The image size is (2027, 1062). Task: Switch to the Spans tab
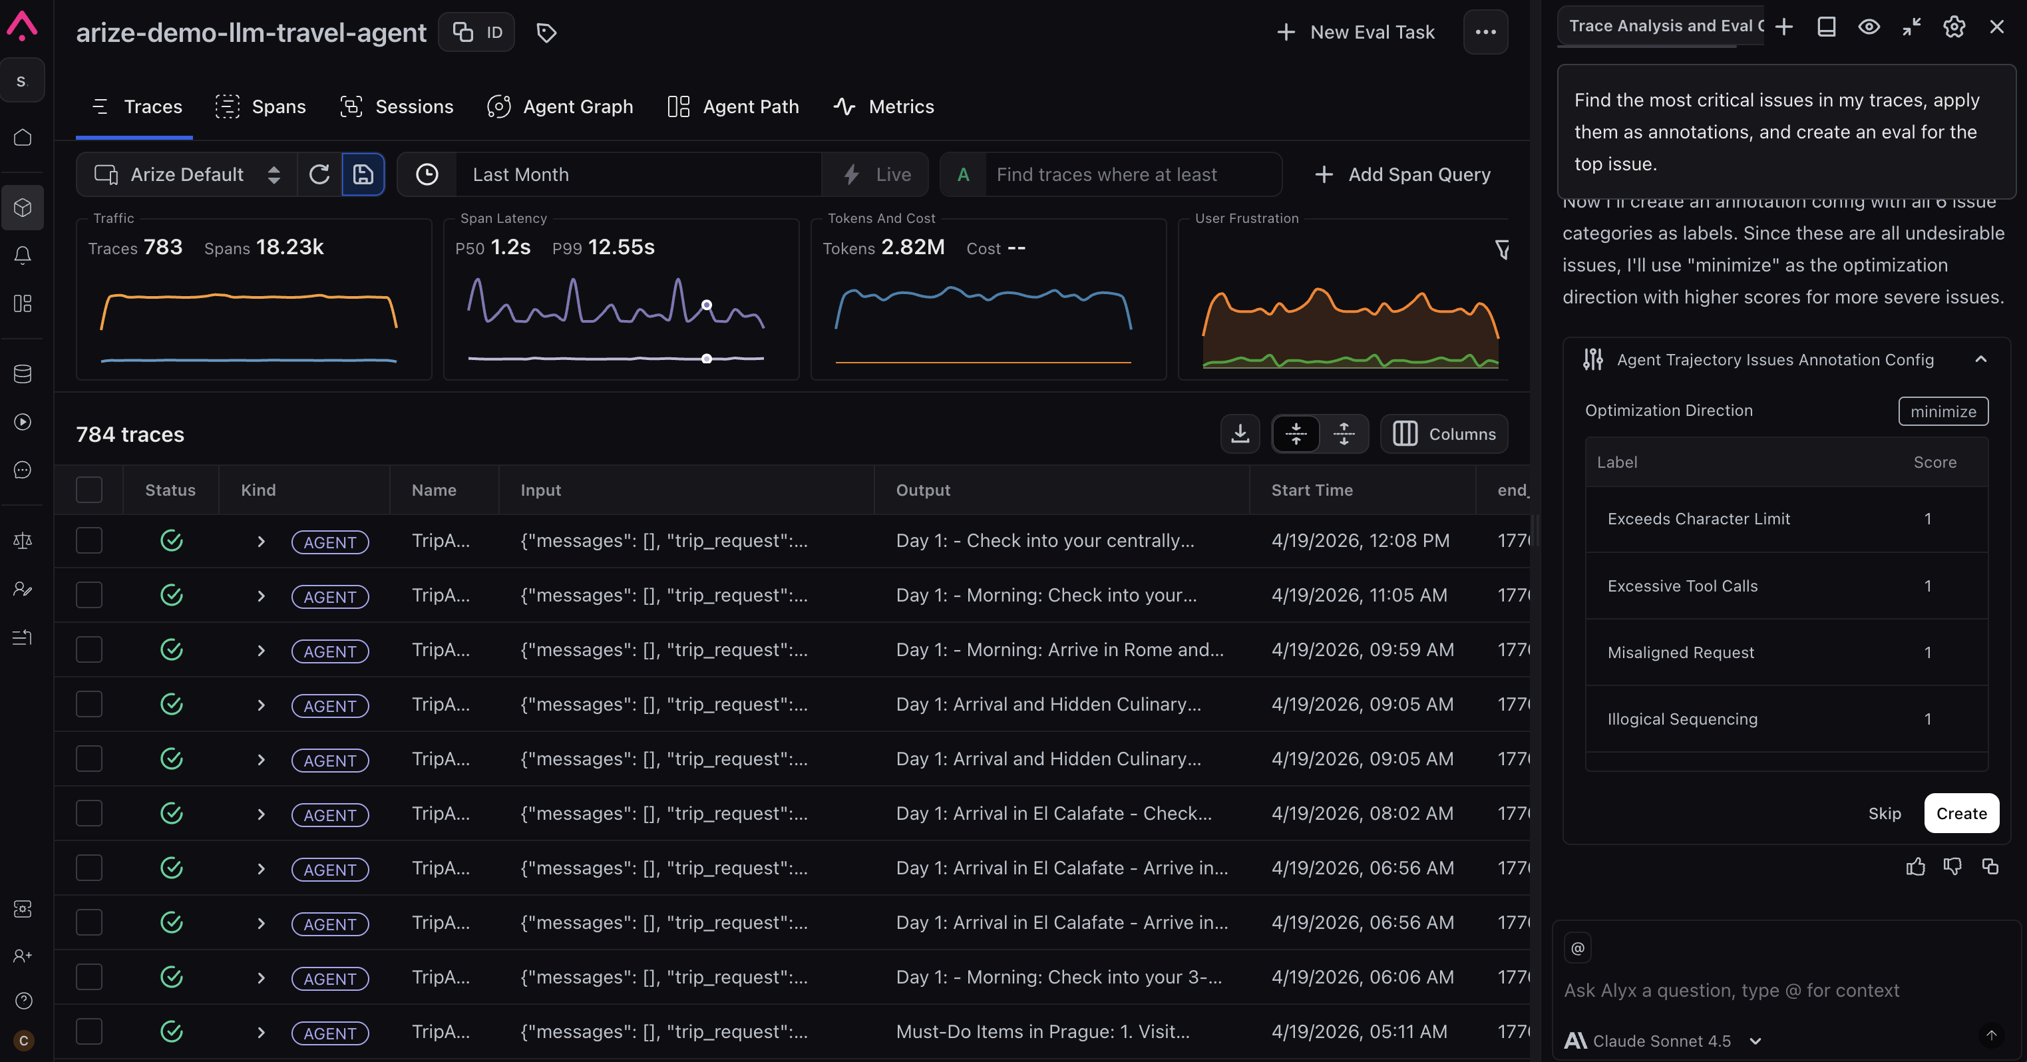point(260,106)
